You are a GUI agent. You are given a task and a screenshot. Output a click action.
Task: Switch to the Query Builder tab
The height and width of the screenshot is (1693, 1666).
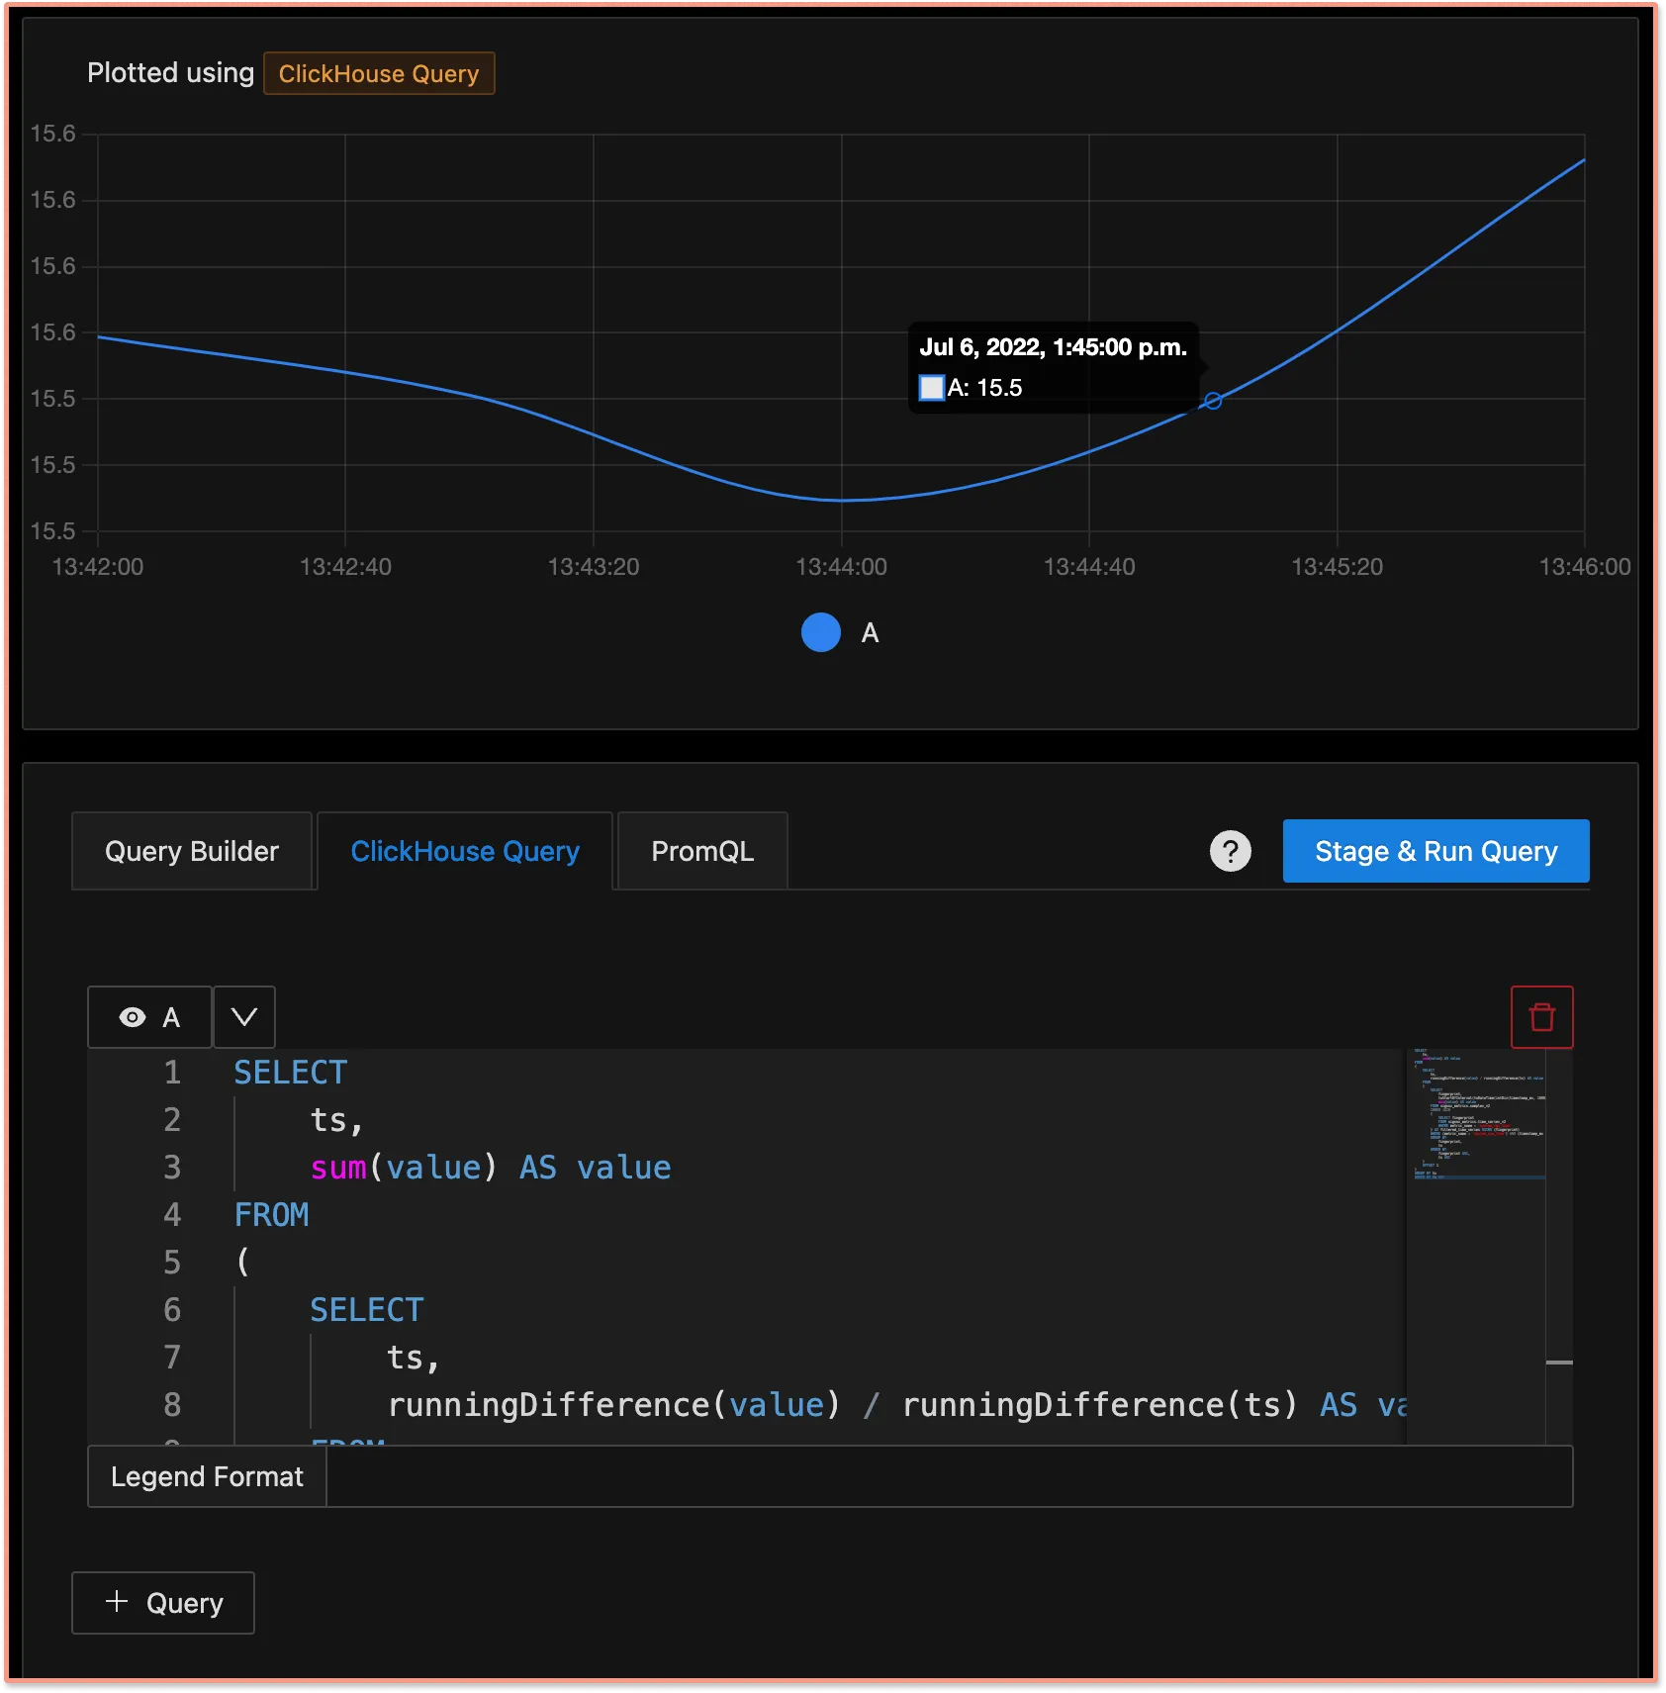(x=192, y=851)
